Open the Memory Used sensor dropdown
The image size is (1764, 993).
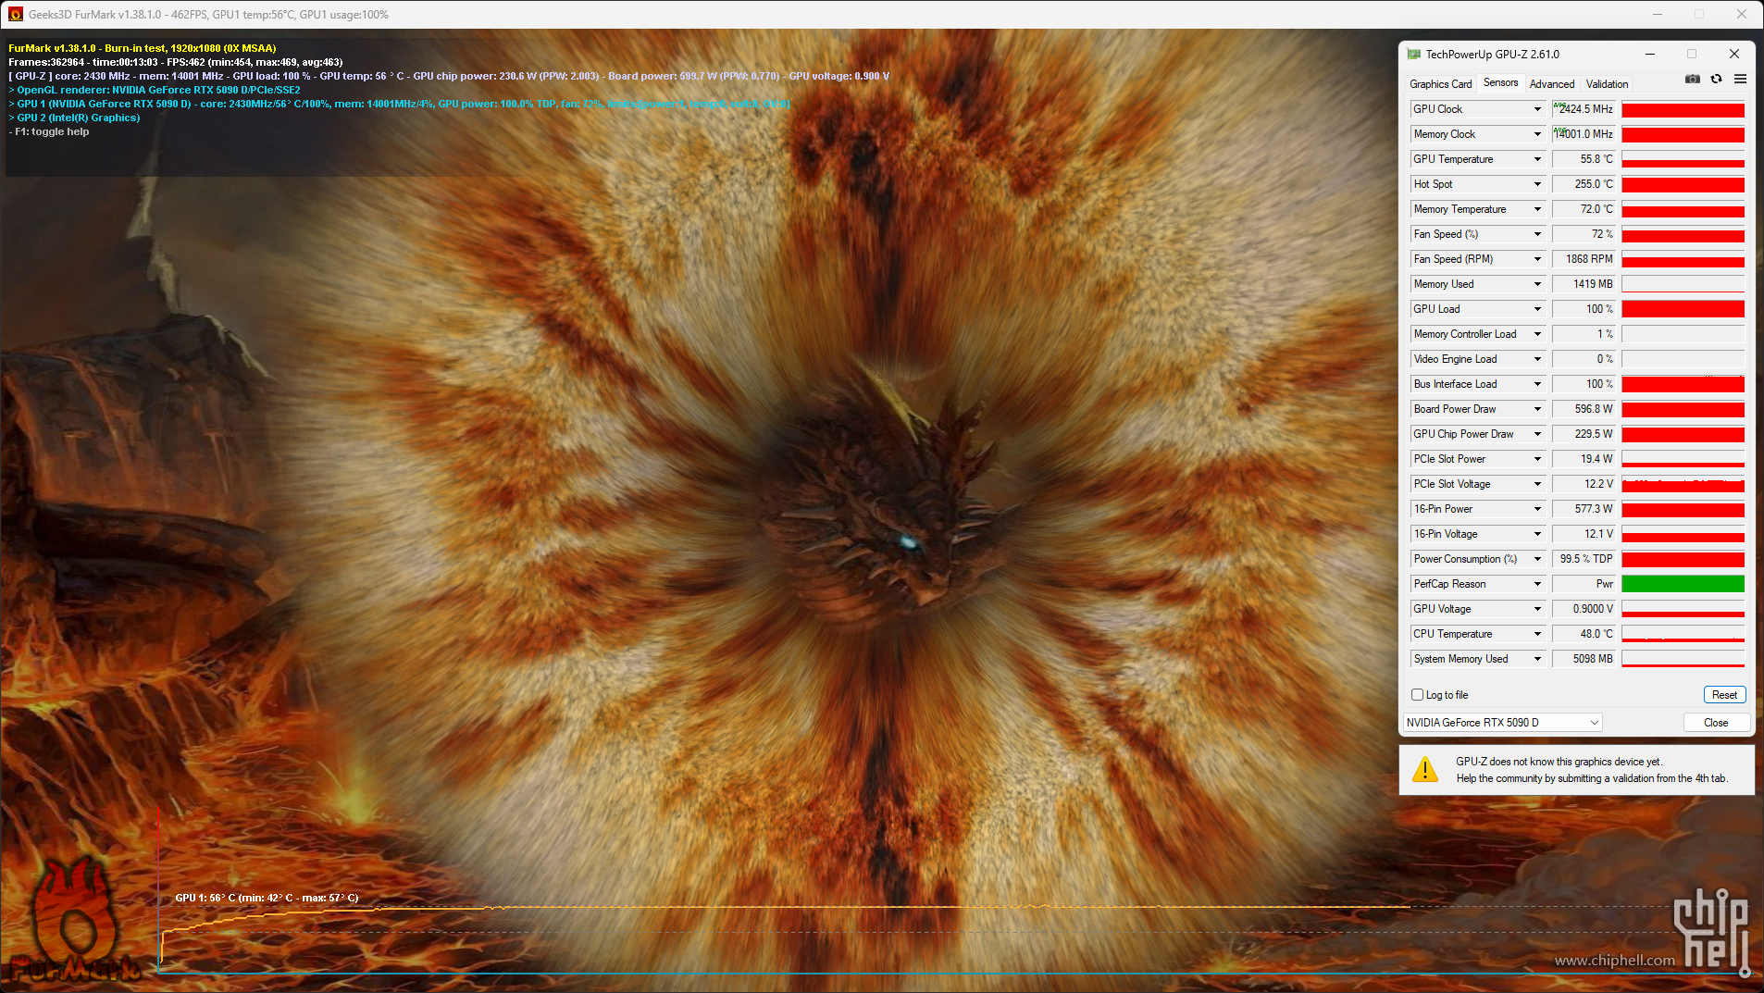1537,284
